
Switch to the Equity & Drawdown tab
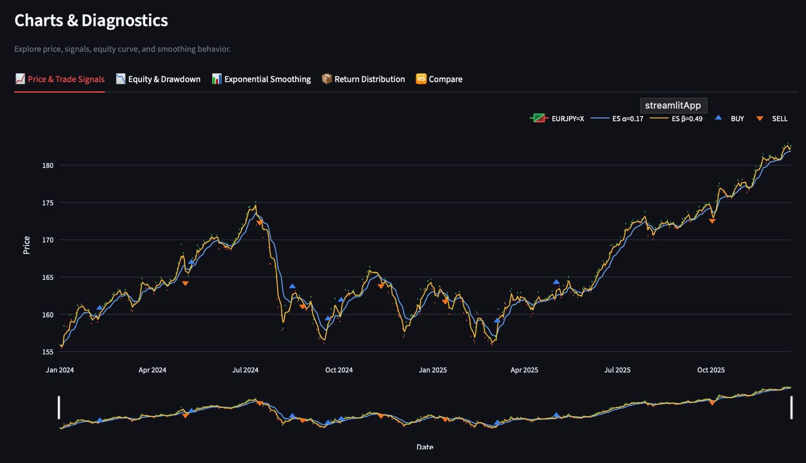164,79
